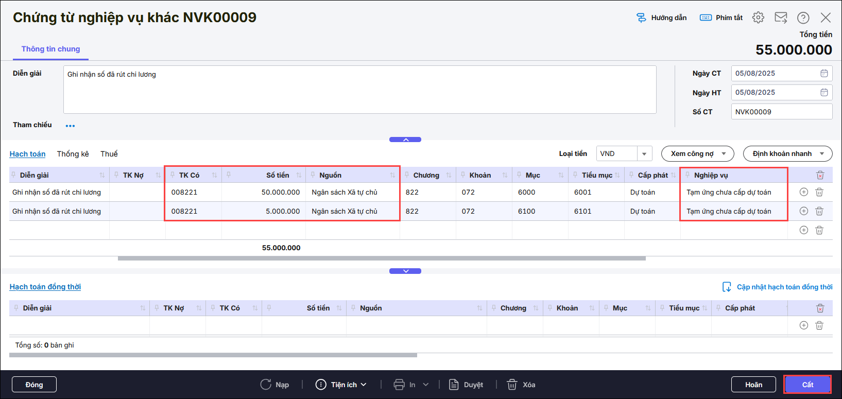The image size is (842, 399).
Task: Toggle pin on the Nghiệp vụ column
Action: coord(688,175)
